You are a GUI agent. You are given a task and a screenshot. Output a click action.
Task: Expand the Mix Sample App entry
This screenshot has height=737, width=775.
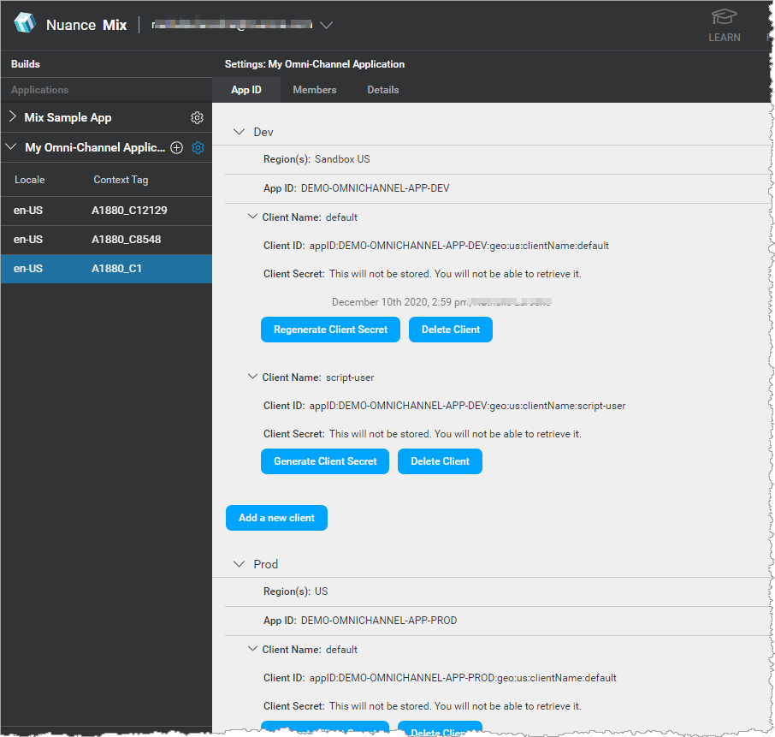12,117
